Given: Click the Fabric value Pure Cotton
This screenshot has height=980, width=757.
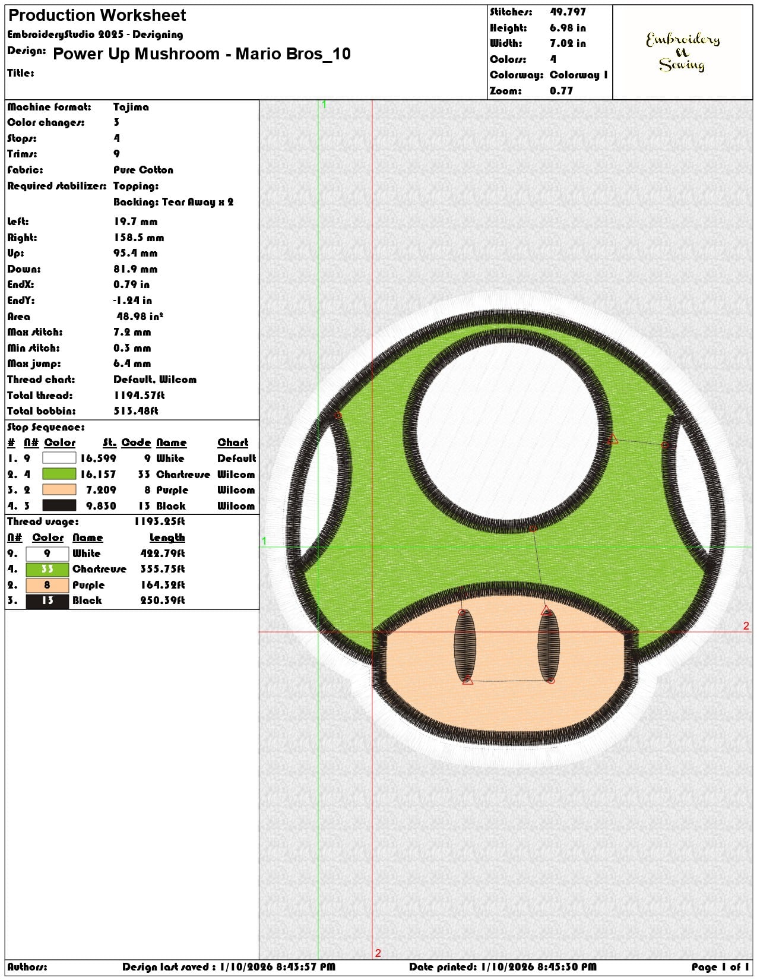Looking at the screenshot, I should (144, 170).
